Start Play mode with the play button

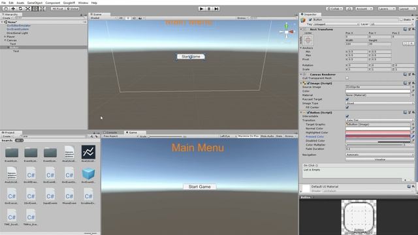202,8
